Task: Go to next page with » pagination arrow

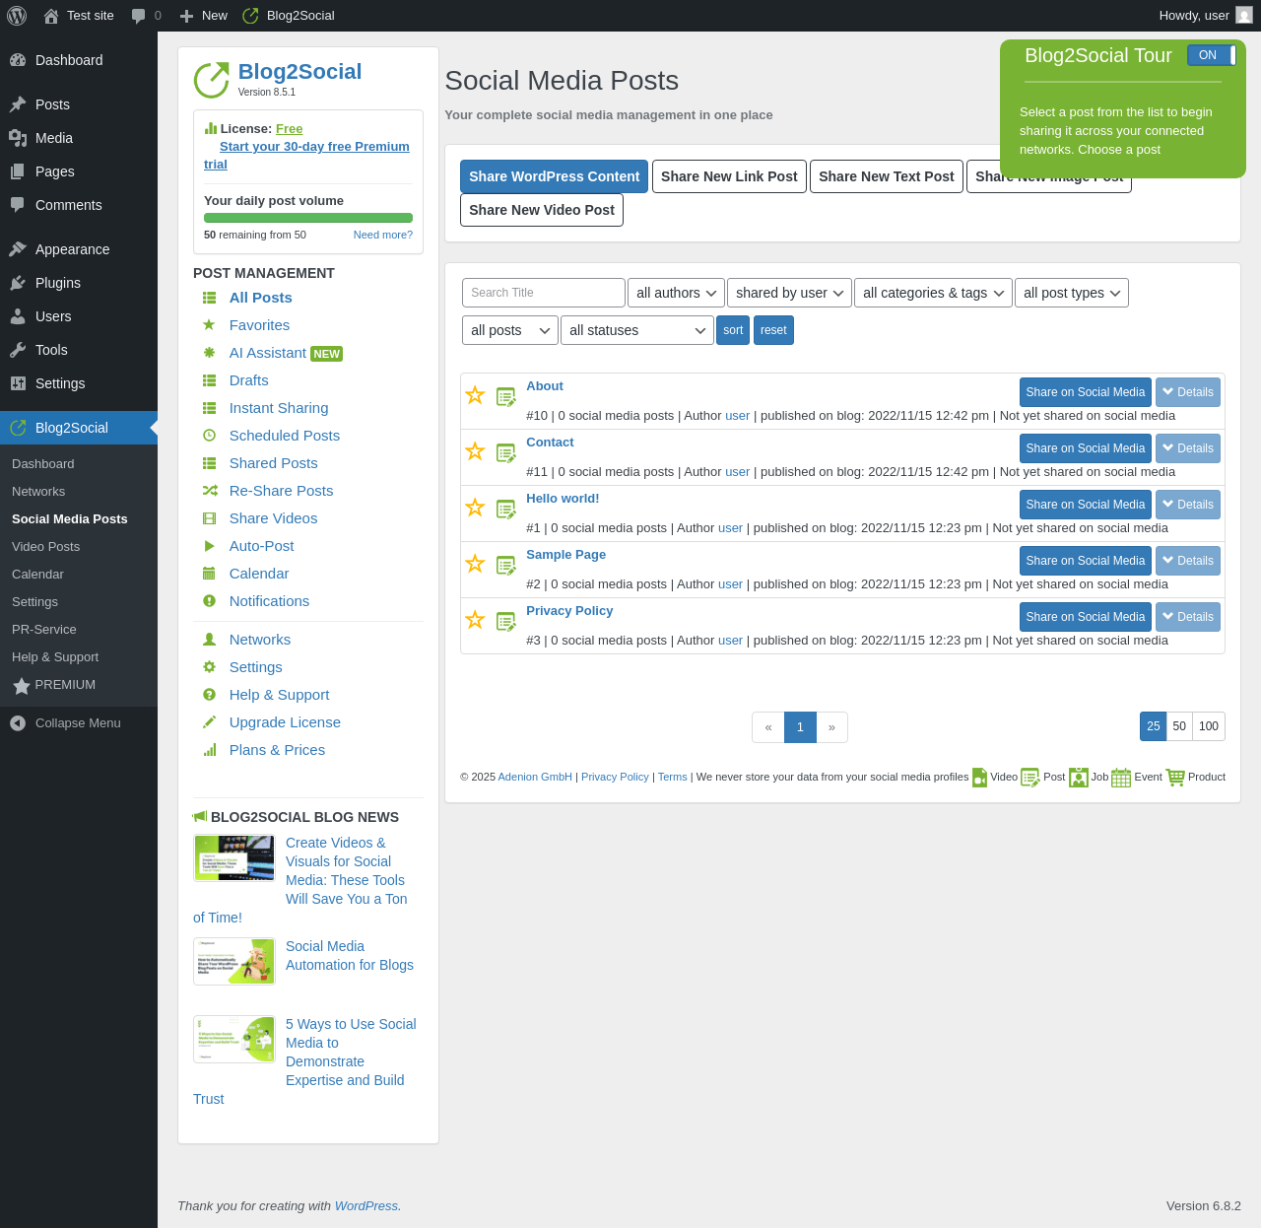Action: pos(832,727)
